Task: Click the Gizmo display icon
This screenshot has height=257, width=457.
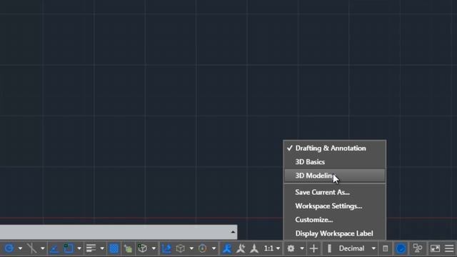Action: click(202, 248)
